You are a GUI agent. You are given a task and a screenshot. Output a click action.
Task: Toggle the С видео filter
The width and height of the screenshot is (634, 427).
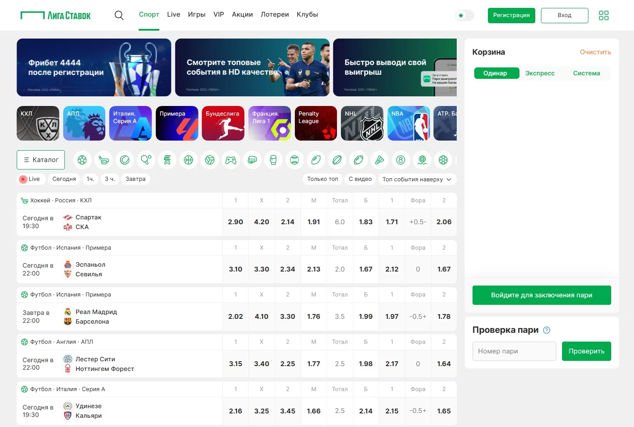tap(360, 179)
